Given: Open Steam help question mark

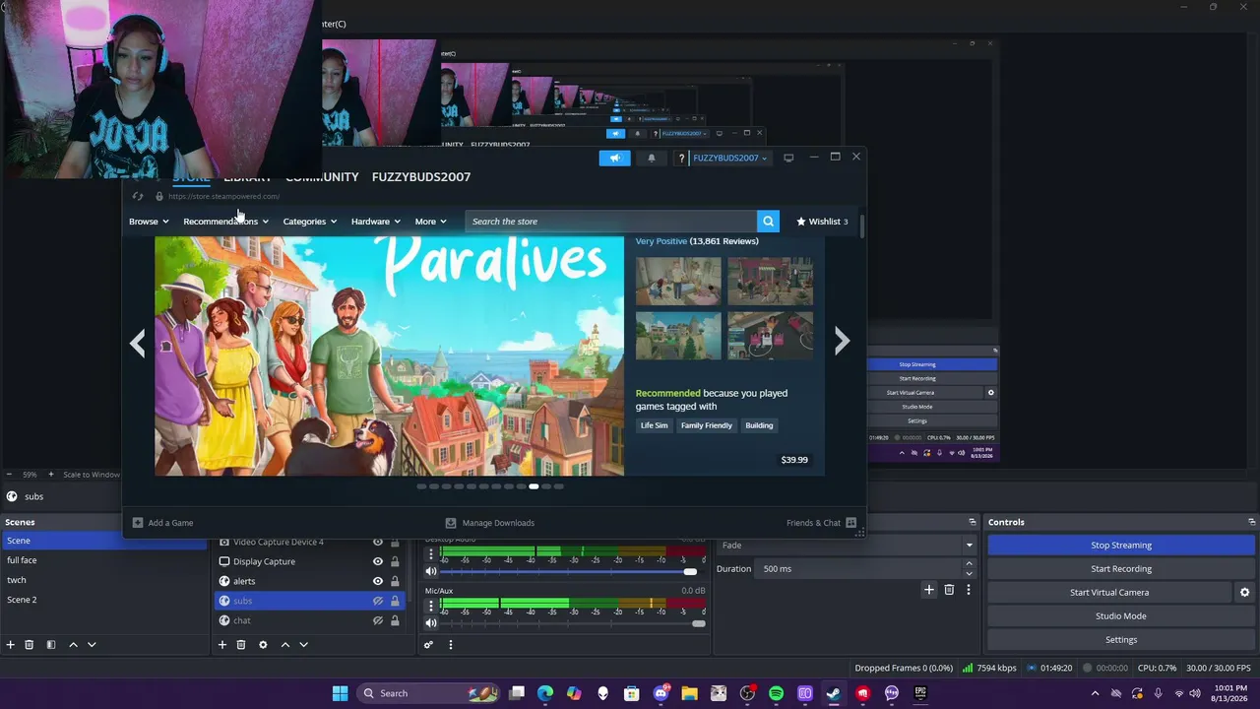Looking at the screenshot, I should (x=680, y=158).
